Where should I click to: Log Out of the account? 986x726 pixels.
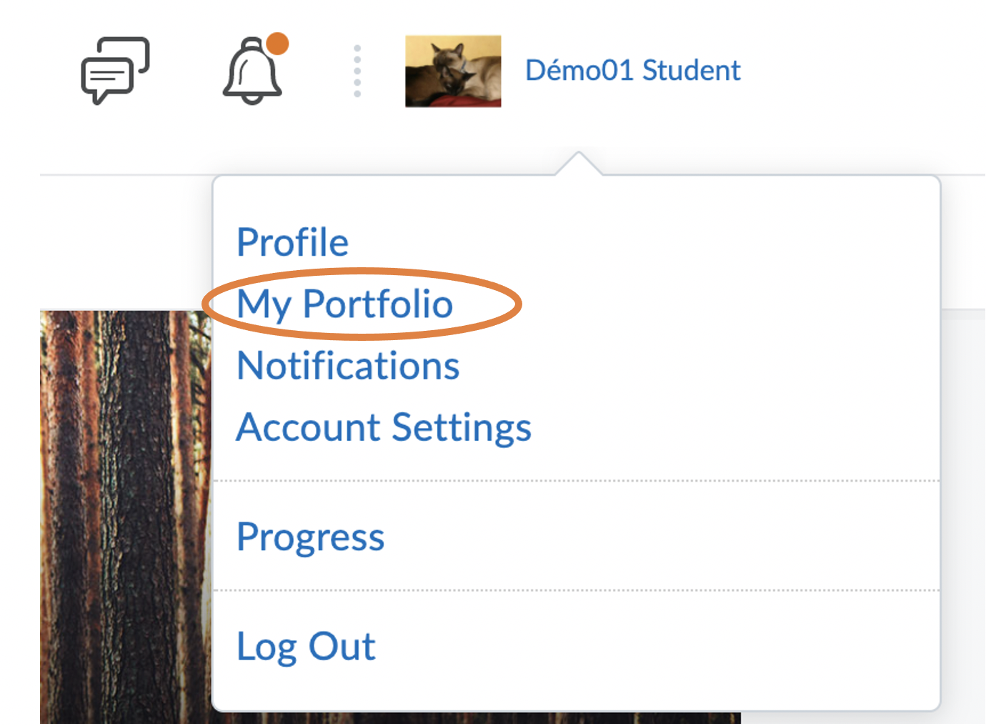pos(306,647)
